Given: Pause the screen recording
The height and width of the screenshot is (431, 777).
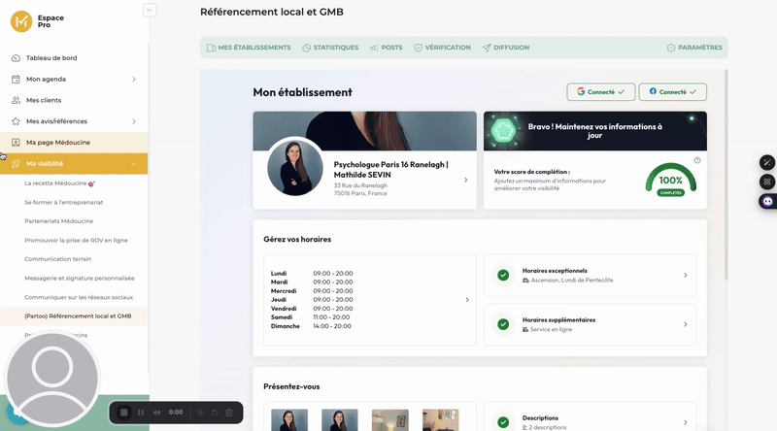Looking at the screenshot, I should pyautogui.click(x=142, y=413).
